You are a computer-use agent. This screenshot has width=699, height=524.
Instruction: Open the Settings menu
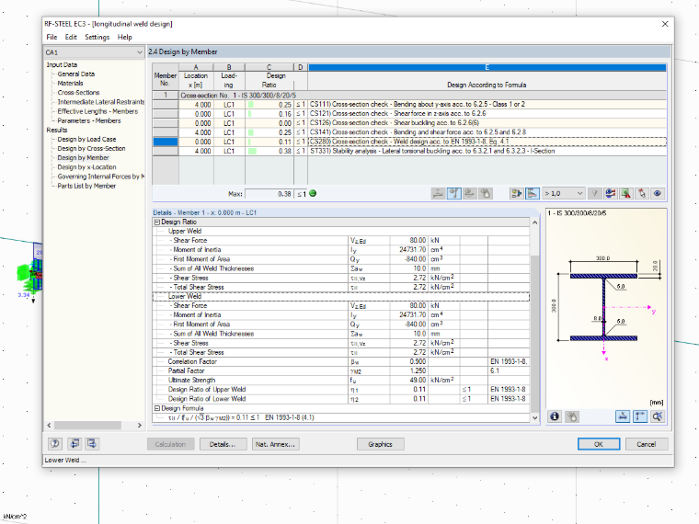coord(97,37)
